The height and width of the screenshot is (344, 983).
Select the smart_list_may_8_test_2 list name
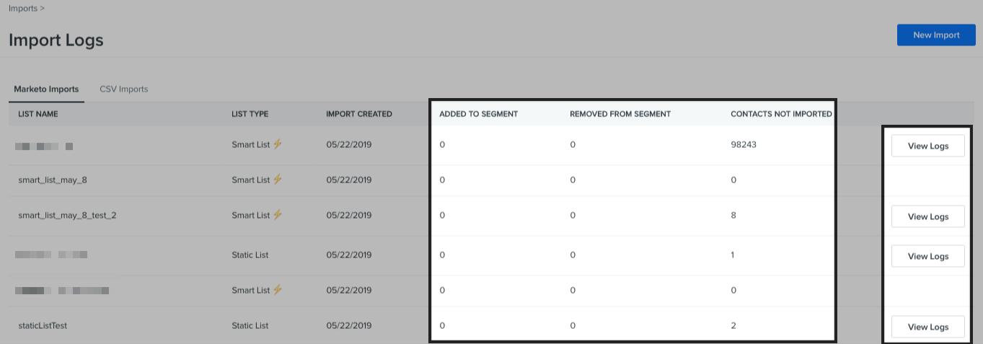(67, 216)
